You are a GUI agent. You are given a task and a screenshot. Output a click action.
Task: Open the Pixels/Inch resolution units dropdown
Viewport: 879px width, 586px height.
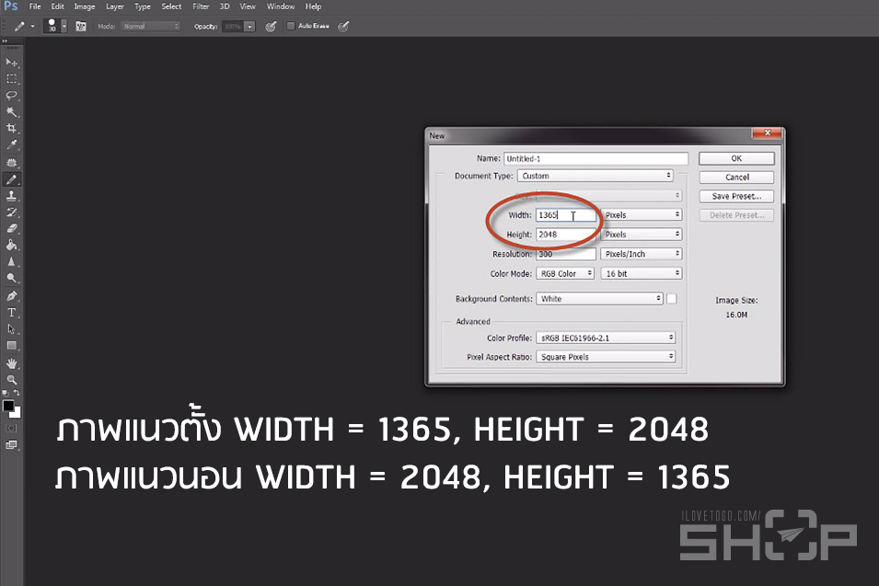click(x=642, y=254)
